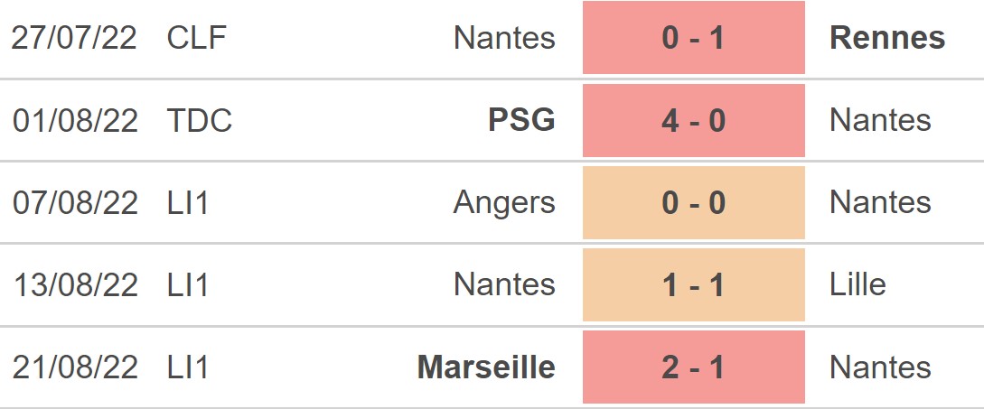Click the 21/08/22 date cell
The height and width of the screenshot is (409, 984).
click(x=75, y=367)
